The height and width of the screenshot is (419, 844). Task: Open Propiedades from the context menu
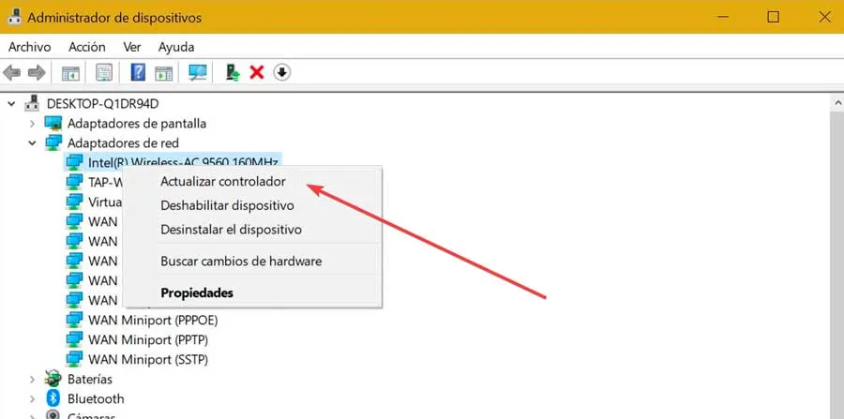(197, 292)
